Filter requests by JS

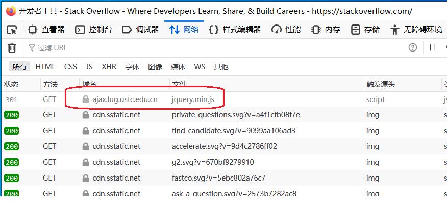[89, 67]
